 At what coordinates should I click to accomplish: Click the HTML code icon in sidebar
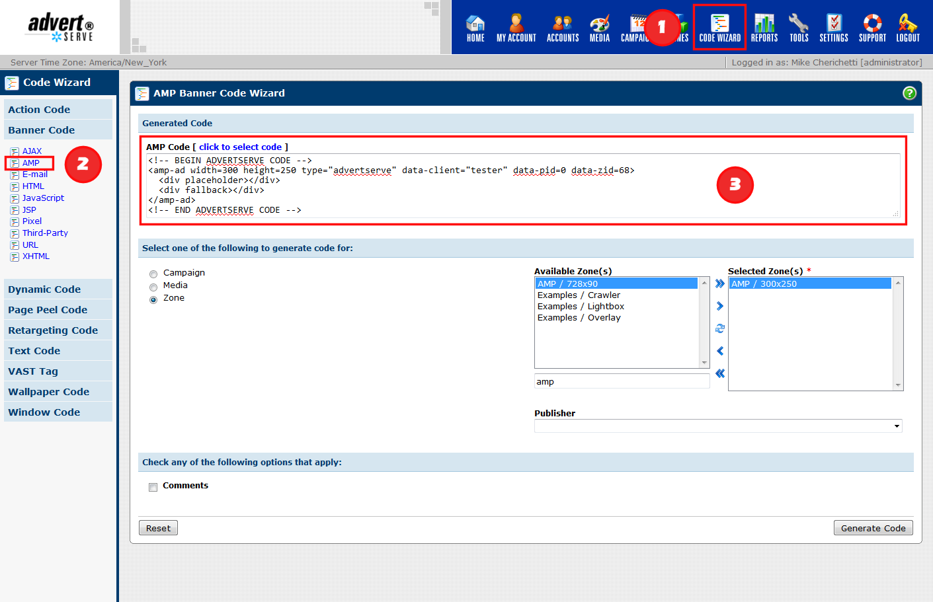pyautogui.click(x=15, y=187)
